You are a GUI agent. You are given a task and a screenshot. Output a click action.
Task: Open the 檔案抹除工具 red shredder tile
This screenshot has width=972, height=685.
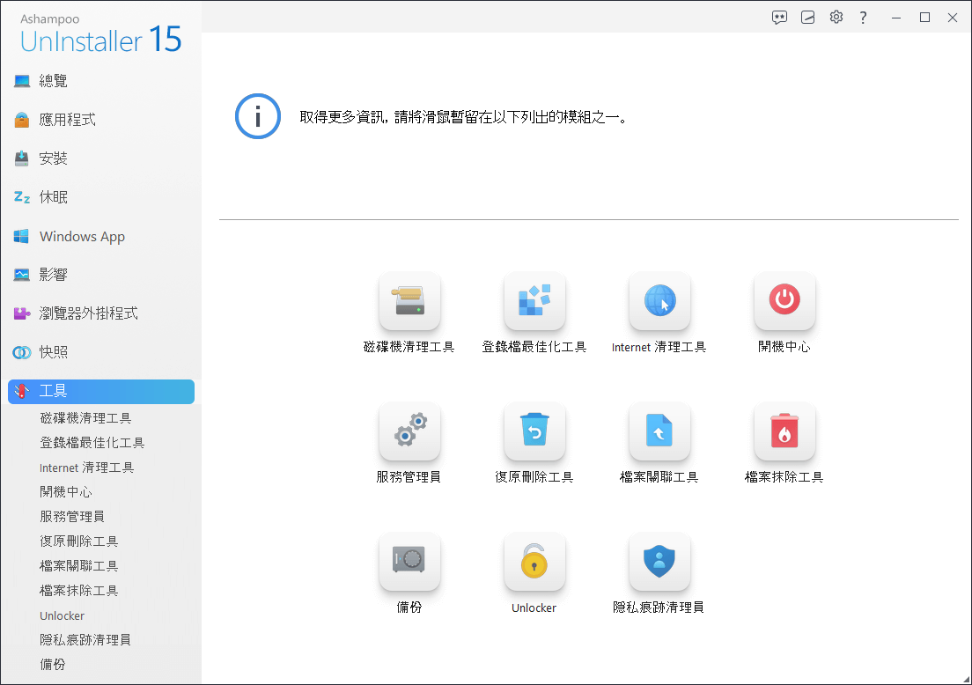click(x=784, y=431)
